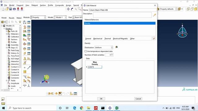Click the Print icon in the File toolbar
The height and width of the screenshot is (111, 198).
(x=14, y=9)
